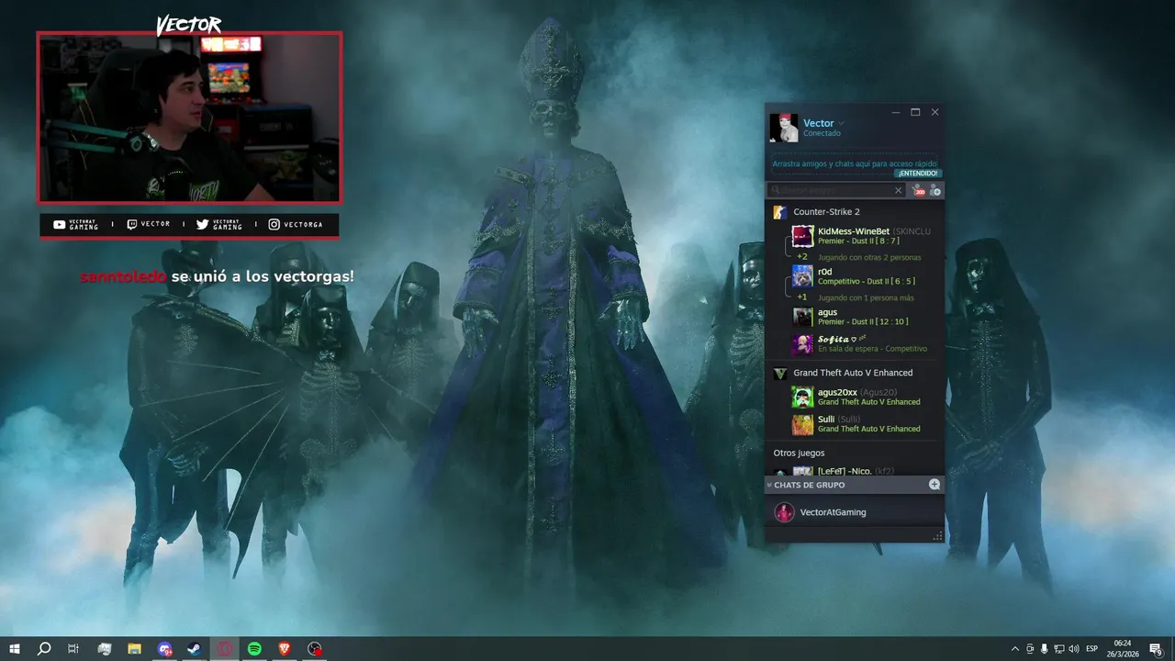Click the microphone tray icon

[1045, 649]
